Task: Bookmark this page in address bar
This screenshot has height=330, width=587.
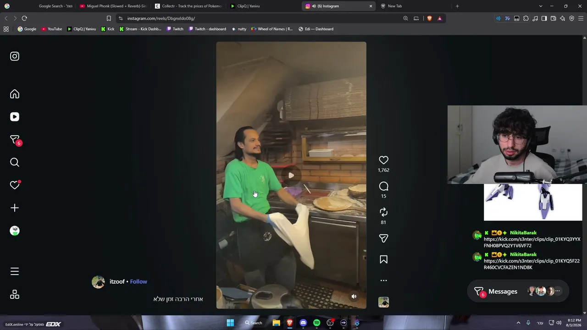Action: (x=109, y=18)
